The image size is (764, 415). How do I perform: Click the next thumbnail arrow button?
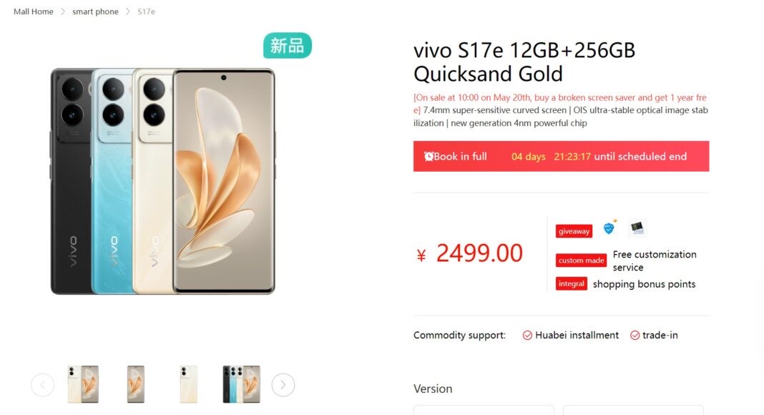click(x=283, y=385)
